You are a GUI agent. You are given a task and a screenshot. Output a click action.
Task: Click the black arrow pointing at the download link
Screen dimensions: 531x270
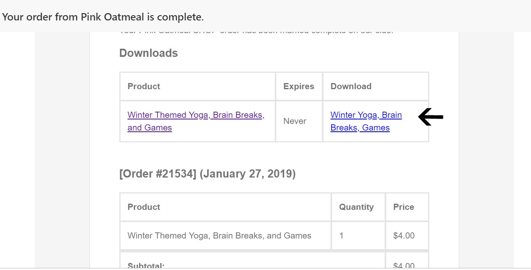pos(431,117)
